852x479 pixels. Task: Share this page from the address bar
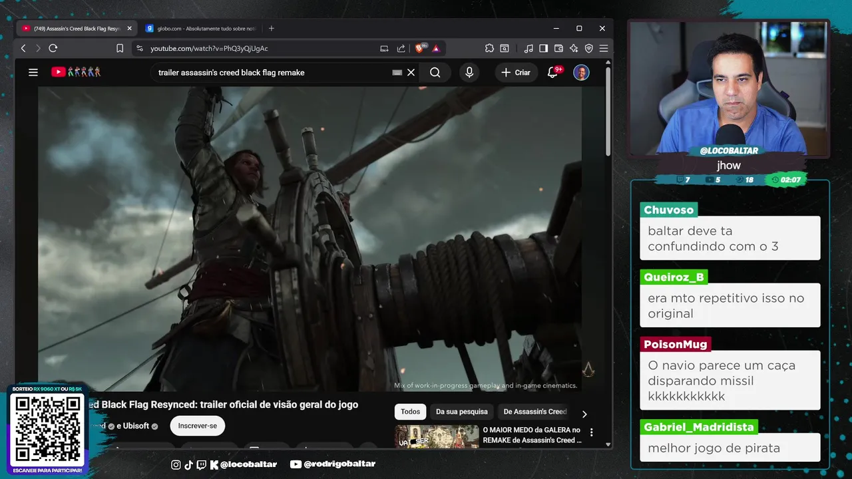coord(401,48)
